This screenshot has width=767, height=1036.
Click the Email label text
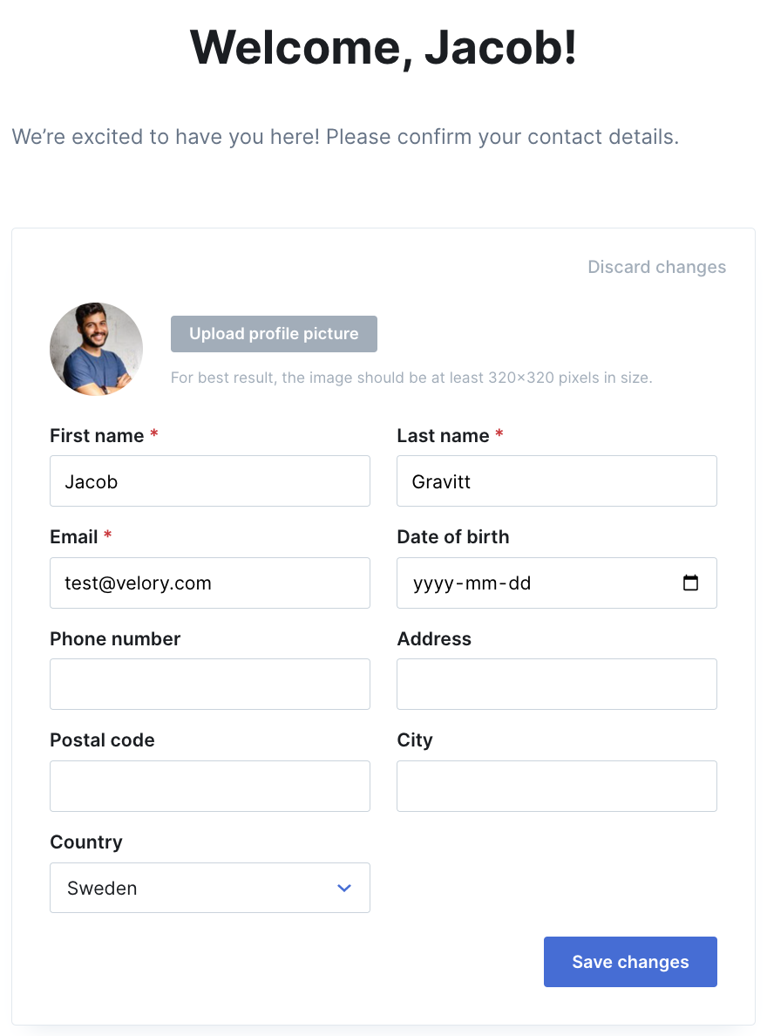74,536
